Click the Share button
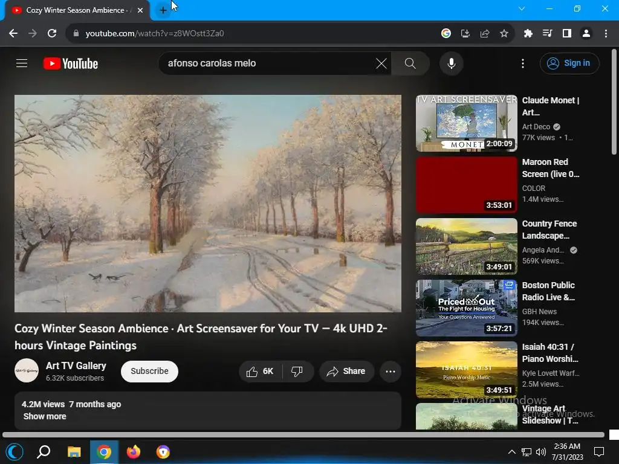This screenshot has width=619, height=464. (346, 371)
